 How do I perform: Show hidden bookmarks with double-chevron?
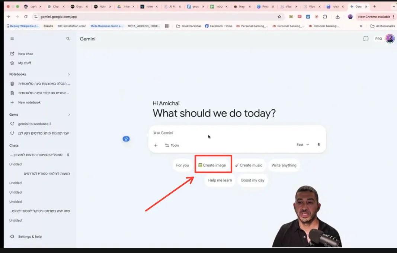click(x=361, y=26)
